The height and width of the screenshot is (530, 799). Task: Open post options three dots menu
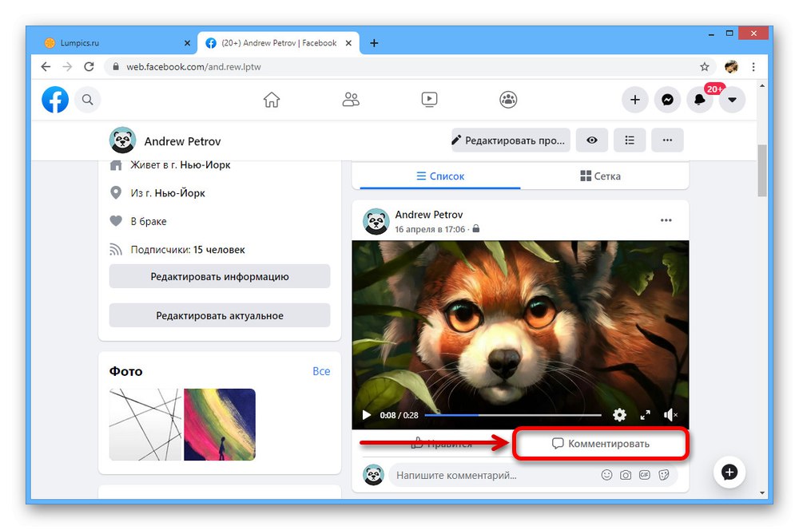(666, 220)
